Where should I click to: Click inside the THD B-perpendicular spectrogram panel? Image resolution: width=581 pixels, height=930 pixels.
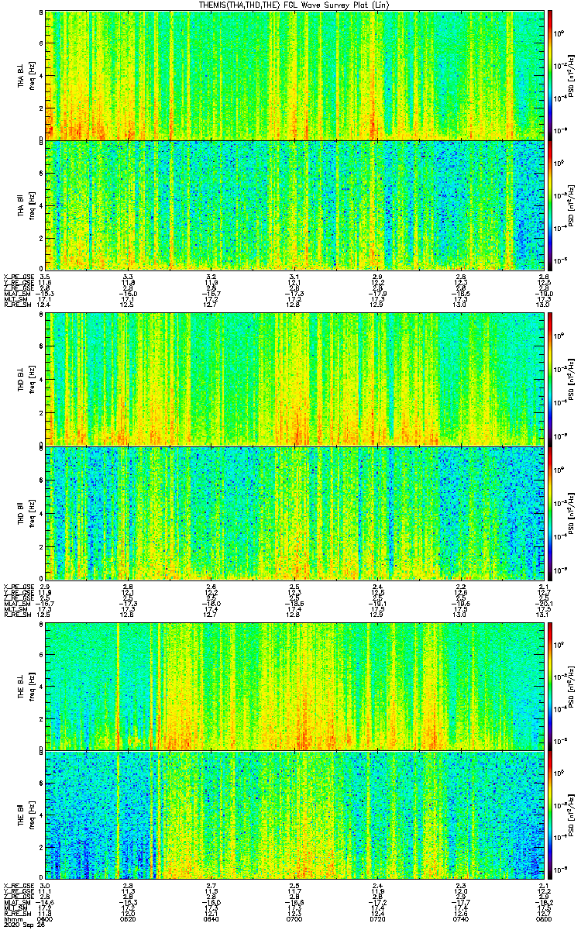coord(294,379)
